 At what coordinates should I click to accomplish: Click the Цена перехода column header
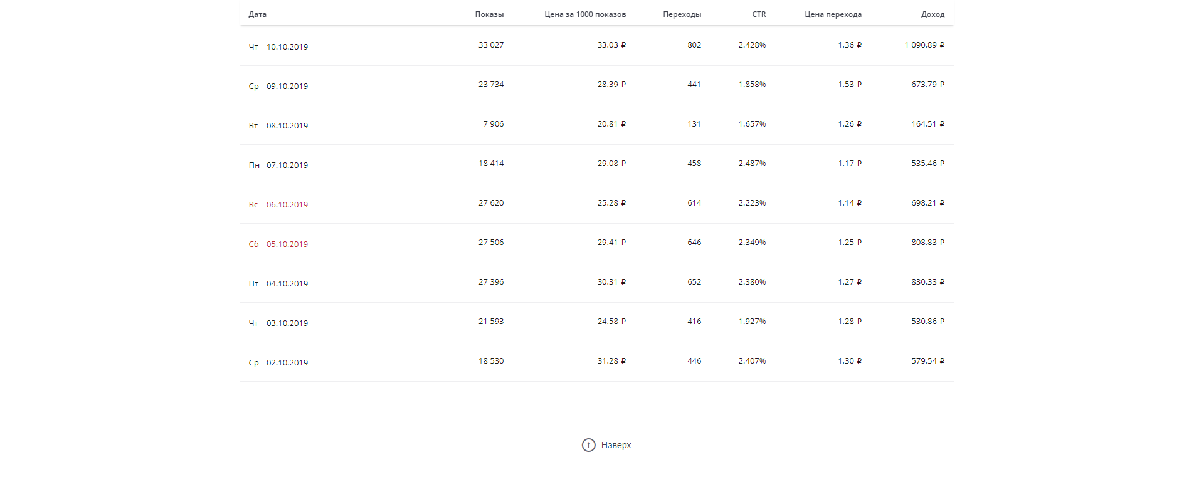[833, 14]
